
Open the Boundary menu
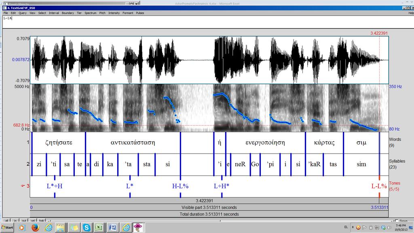68,13
